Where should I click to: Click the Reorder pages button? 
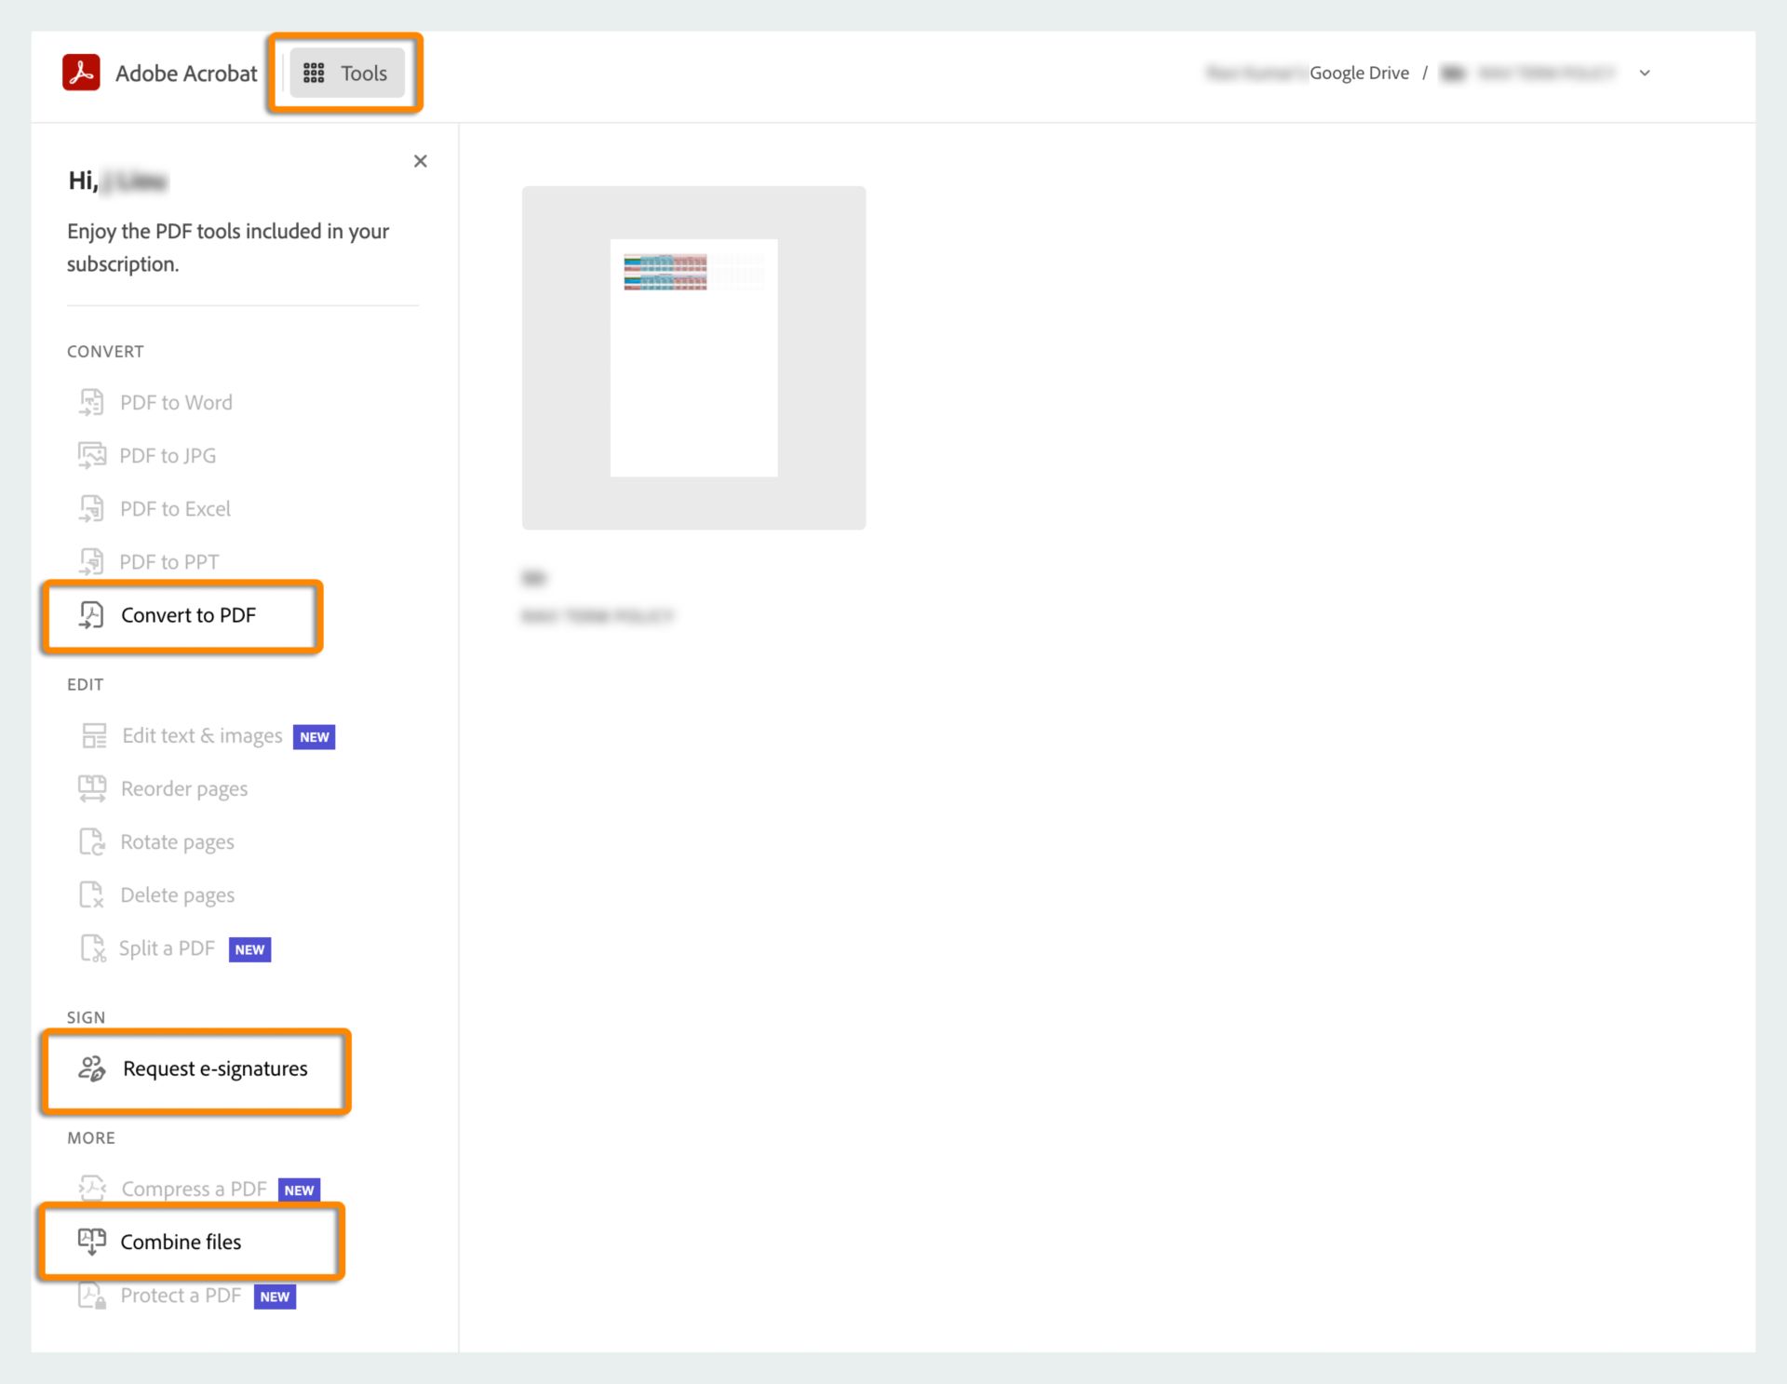click(185, 789)
